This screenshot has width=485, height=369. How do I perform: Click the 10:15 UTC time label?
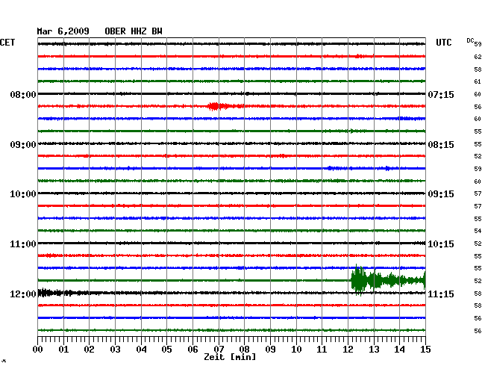441,244
